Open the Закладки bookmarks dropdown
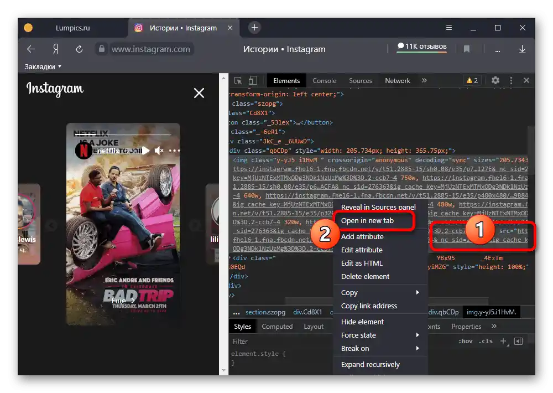The width and height of the screenshot is (553, 393). 43,67
